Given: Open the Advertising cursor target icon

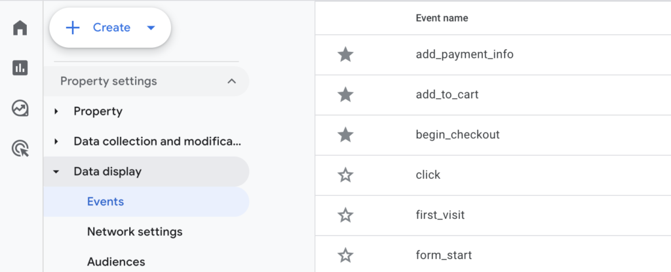Looking at the screenshot, I should [x=20, y=149].
